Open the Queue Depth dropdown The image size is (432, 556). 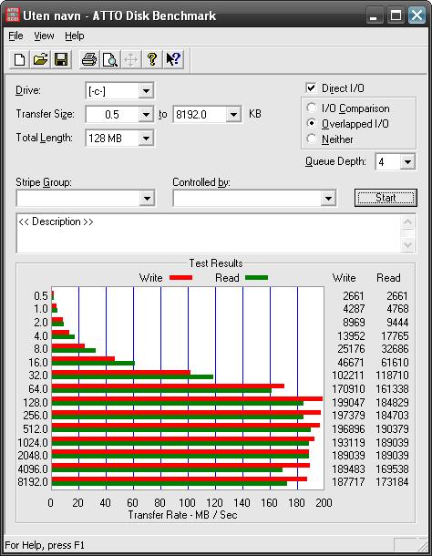407,162
